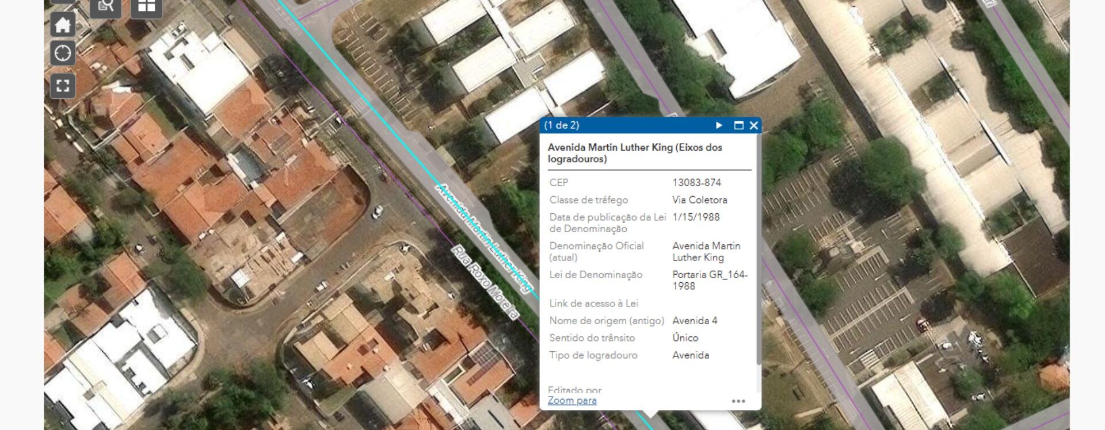Screen dimensions: 1105x430
Task: Maximize the feature popup window
Action: click(x=739, y=125)
